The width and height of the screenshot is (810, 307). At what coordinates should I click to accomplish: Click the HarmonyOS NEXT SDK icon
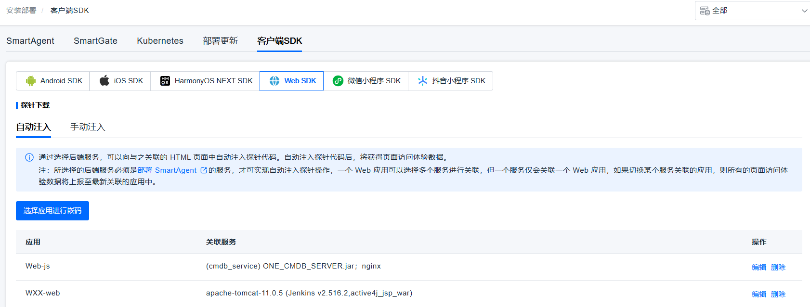click(165, 81)
